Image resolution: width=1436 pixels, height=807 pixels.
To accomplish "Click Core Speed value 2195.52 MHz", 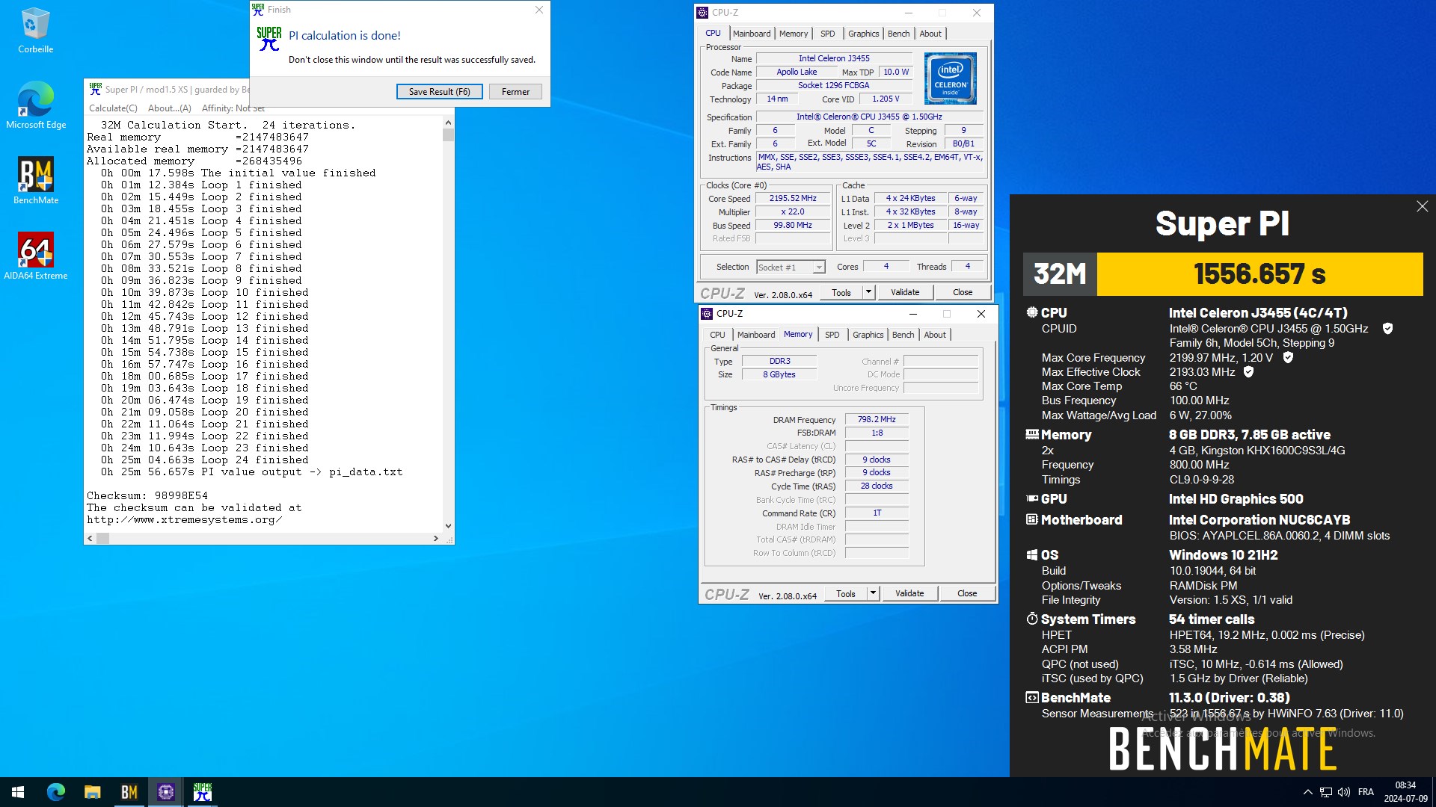I will pos(793,199).
